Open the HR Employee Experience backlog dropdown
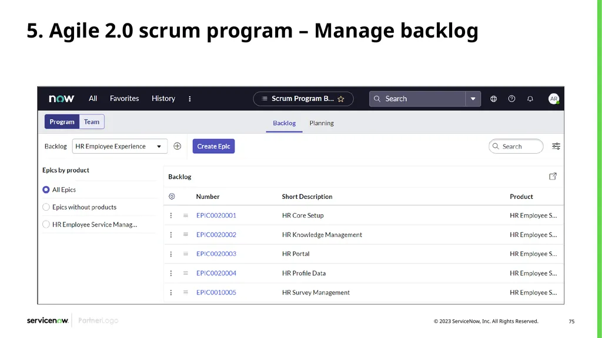602x338 pixels. [x=120, y=146]
